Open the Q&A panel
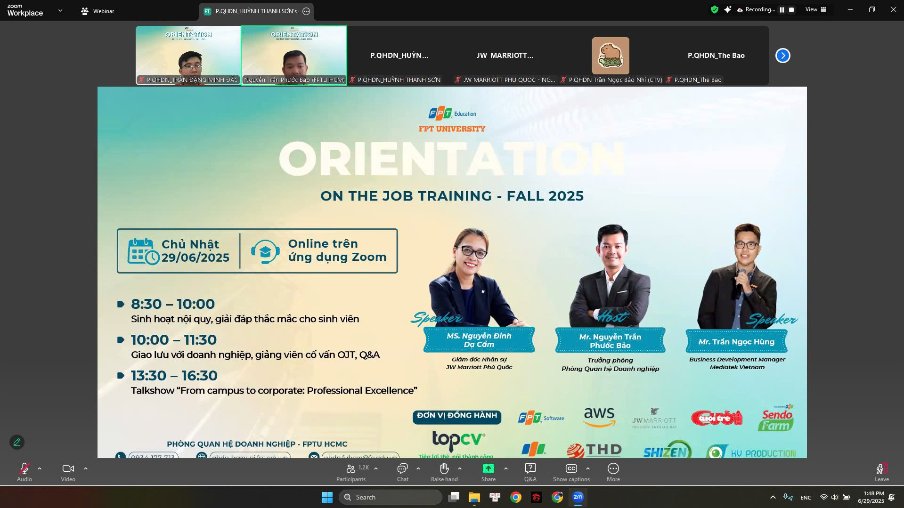904x508 pixels. coord(530,472)
